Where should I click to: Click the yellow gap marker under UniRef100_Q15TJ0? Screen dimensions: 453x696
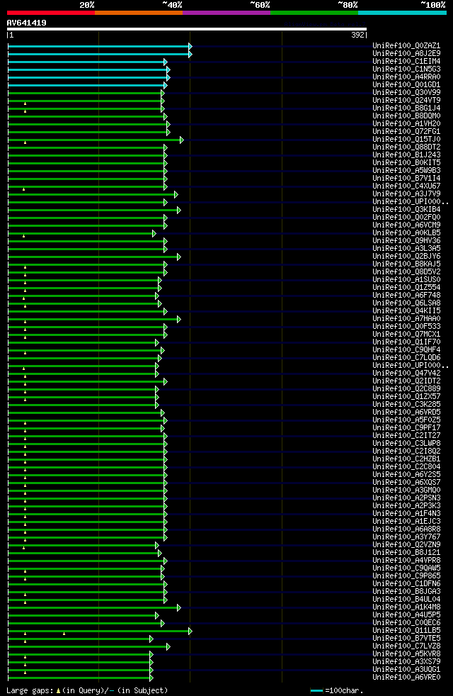point(25,142)
